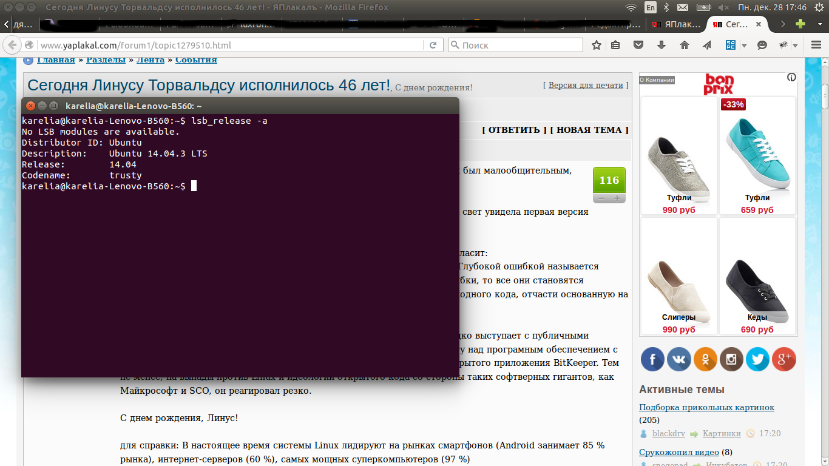
Task: Switch to the inactive ЯПлак... tab
Action: coord(675,24)
